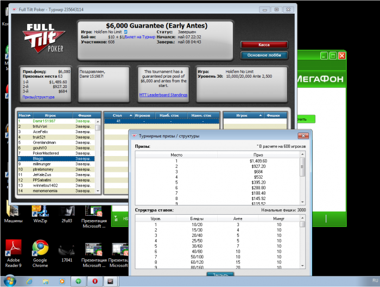Open 17041 desktop image icon
This screenshot has height=287, width=380.
pos(67,252)
